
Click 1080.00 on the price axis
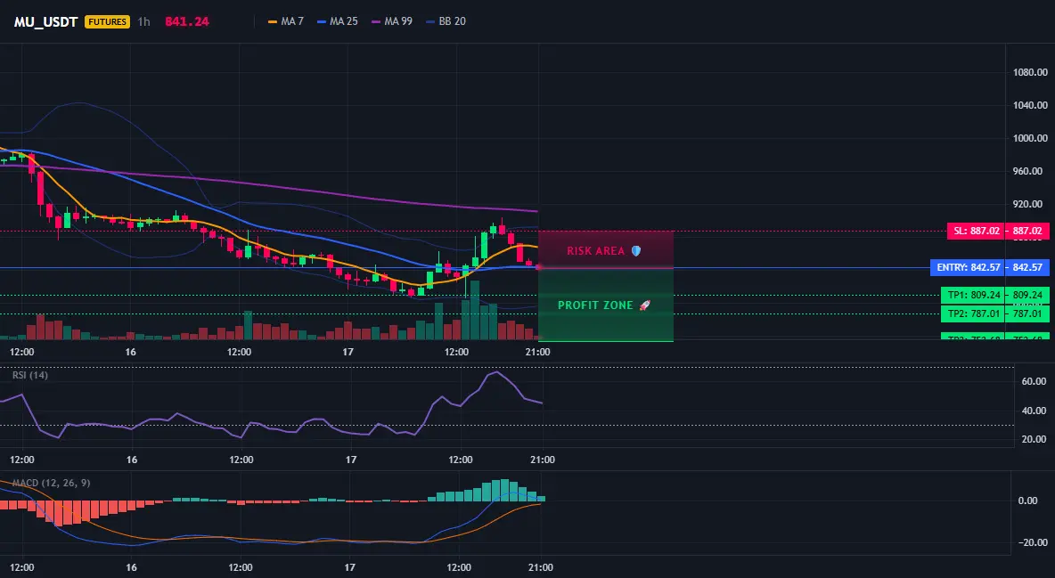pos(1030,72)
